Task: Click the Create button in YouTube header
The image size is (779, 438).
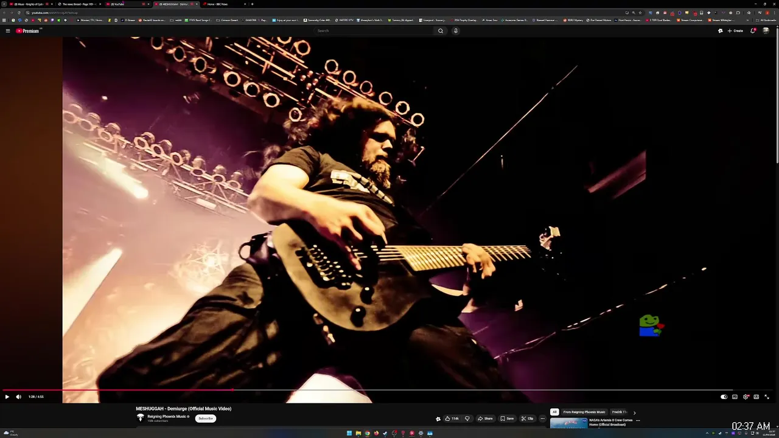Action: [735, 30]
